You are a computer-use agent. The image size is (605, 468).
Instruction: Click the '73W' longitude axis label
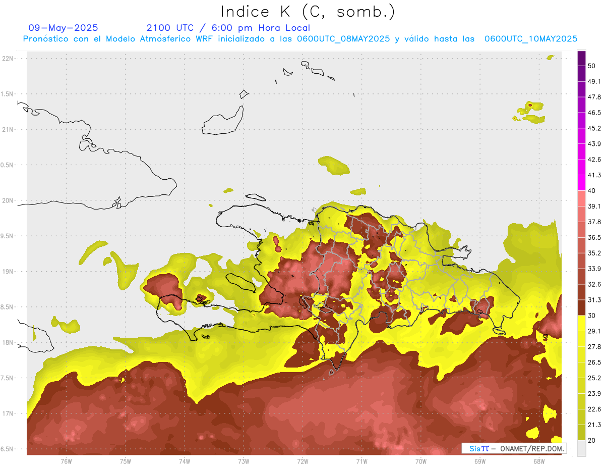[x=244, y=461]
